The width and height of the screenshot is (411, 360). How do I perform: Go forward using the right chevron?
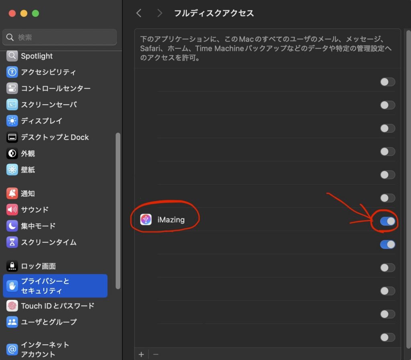pos(160,13)
